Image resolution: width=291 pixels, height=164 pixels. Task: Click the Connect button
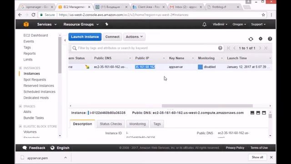112,37
